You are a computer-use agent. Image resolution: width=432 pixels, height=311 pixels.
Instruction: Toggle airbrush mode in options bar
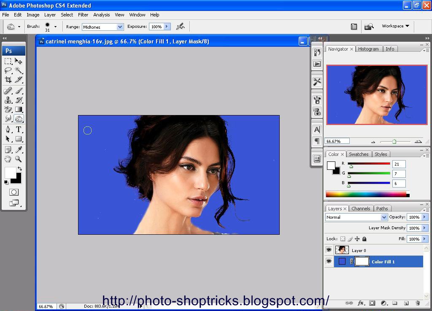click(181, 27)
